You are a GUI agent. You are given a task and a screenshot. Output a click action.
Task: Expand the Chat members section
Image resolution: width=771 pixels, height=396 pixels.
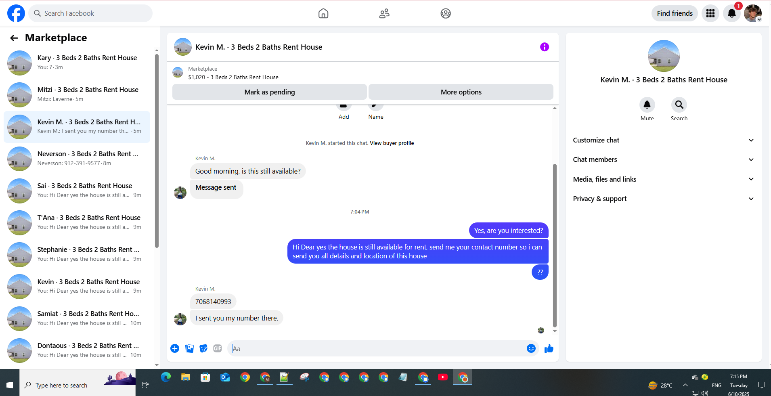664,159
